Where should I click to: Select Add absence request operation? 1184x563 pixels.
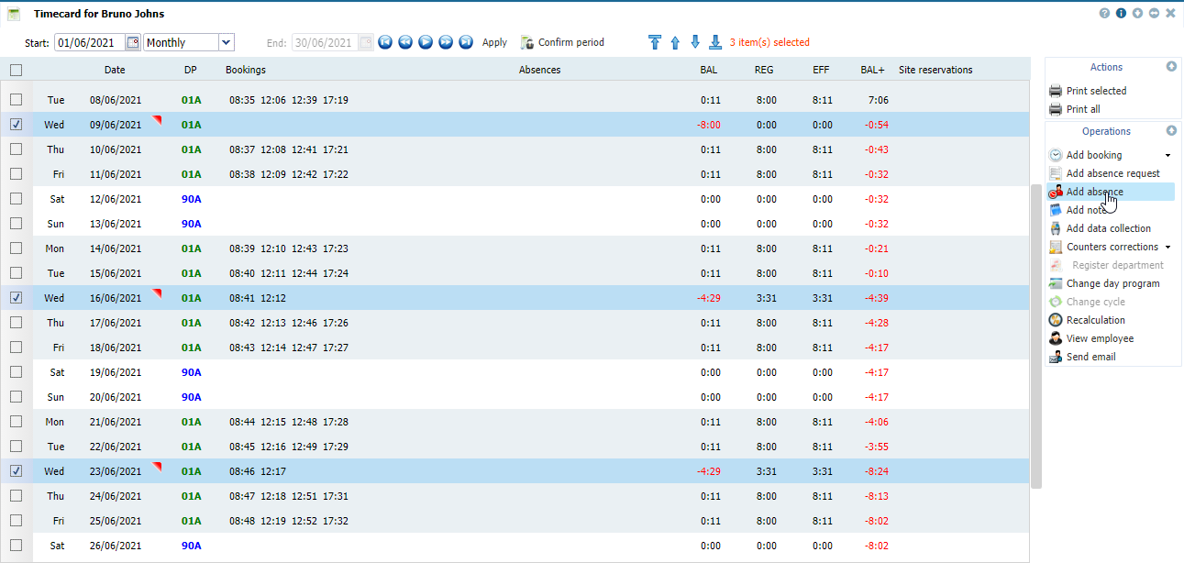(x=1112, y=173)
